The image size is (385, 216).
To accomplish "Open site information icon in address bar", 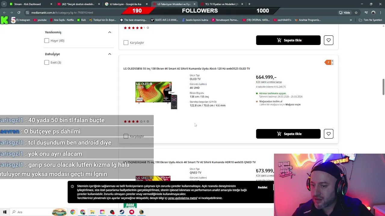I will click(27, 13).
